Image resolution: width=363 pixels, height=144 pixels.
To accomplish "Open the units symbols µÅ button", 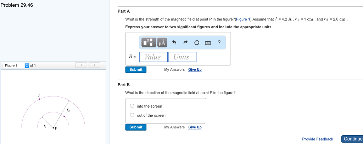I will coord(162,42).
